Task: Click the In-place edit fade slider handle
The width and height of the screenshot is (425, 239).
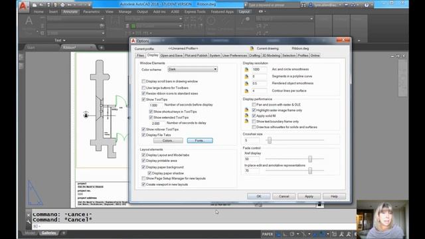Action: pyautogui.click(x=310, y=171)
